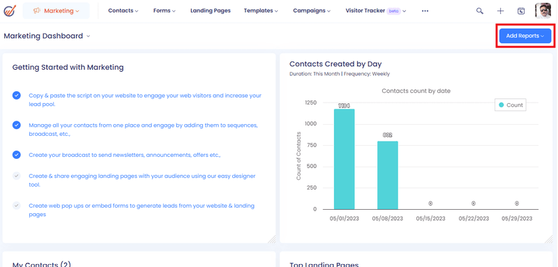Viewport: 558px width, 267px height.
Task: Expand the Templates menu
Action: (x=261, y=10)
